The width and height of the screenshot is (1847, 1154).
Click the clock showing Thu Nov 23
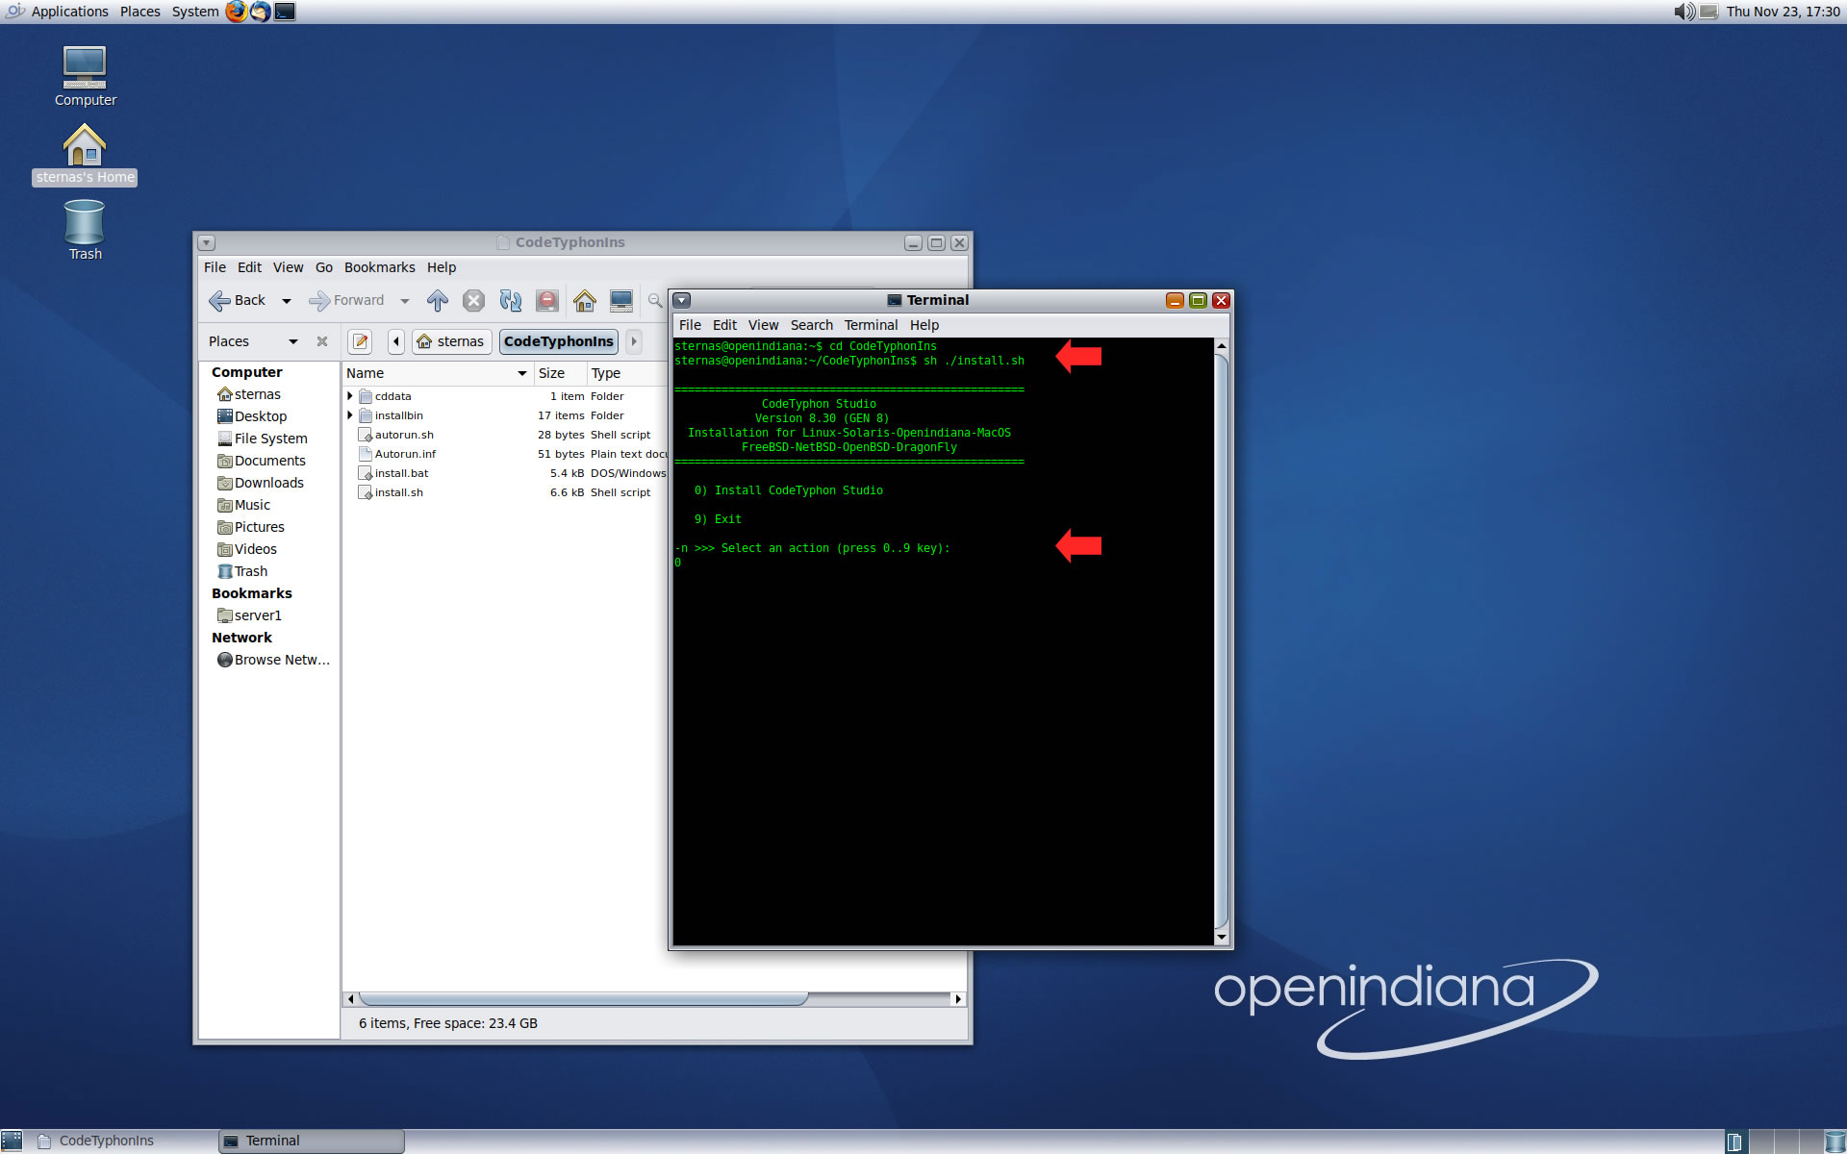pyautogui.click(x=1783, y=12)
